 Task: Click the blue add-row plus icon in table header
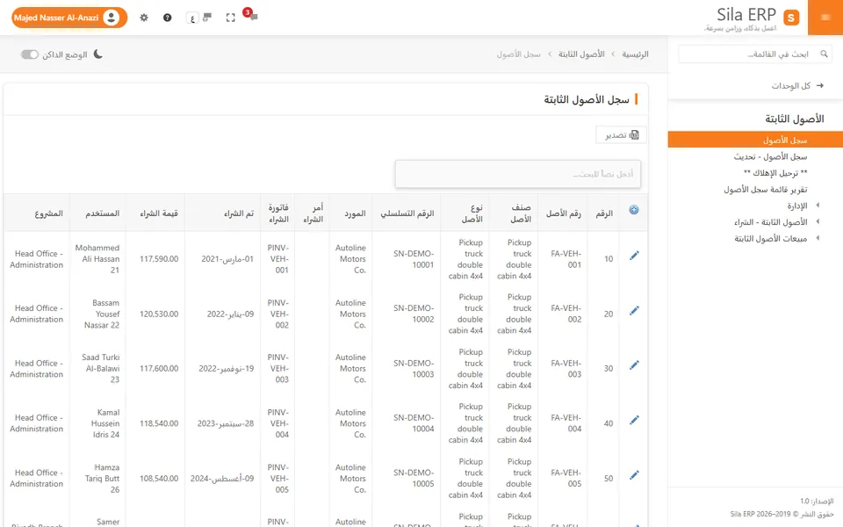click(x=634, y=210)
